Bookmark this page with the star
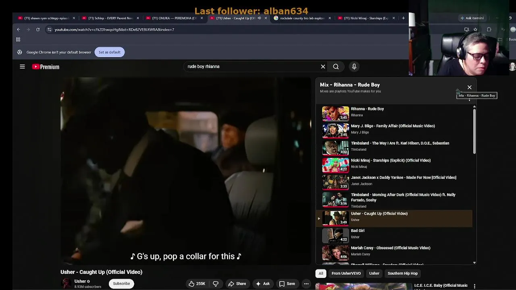516x290 pixels. tap(475, 29)
